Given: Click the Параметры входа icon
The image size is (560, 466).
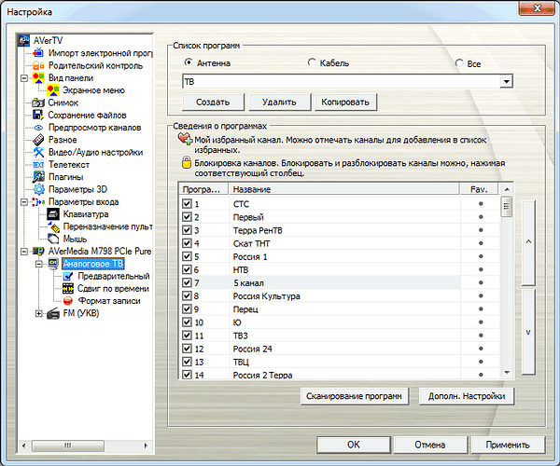Looking at the screenshot, I should (38, 202).
